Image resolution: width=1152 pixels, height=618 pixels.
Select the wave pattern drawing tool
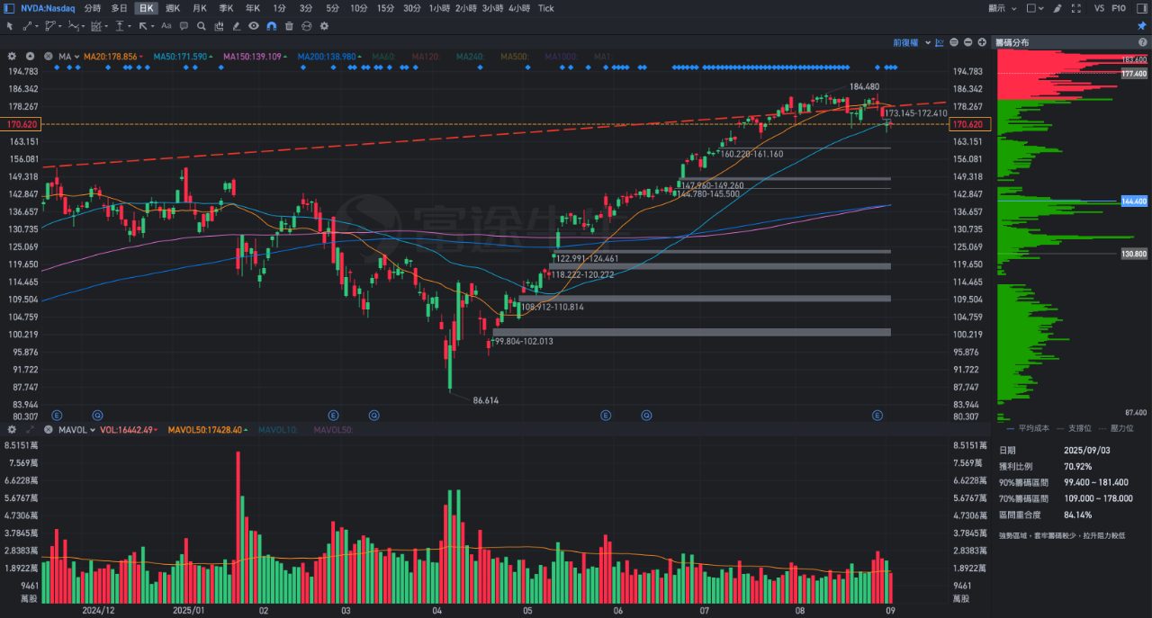pos(73,26)
